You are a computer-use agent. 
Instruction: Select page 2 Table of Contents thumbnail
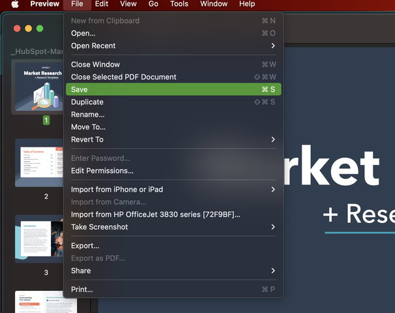pos(39,163)
